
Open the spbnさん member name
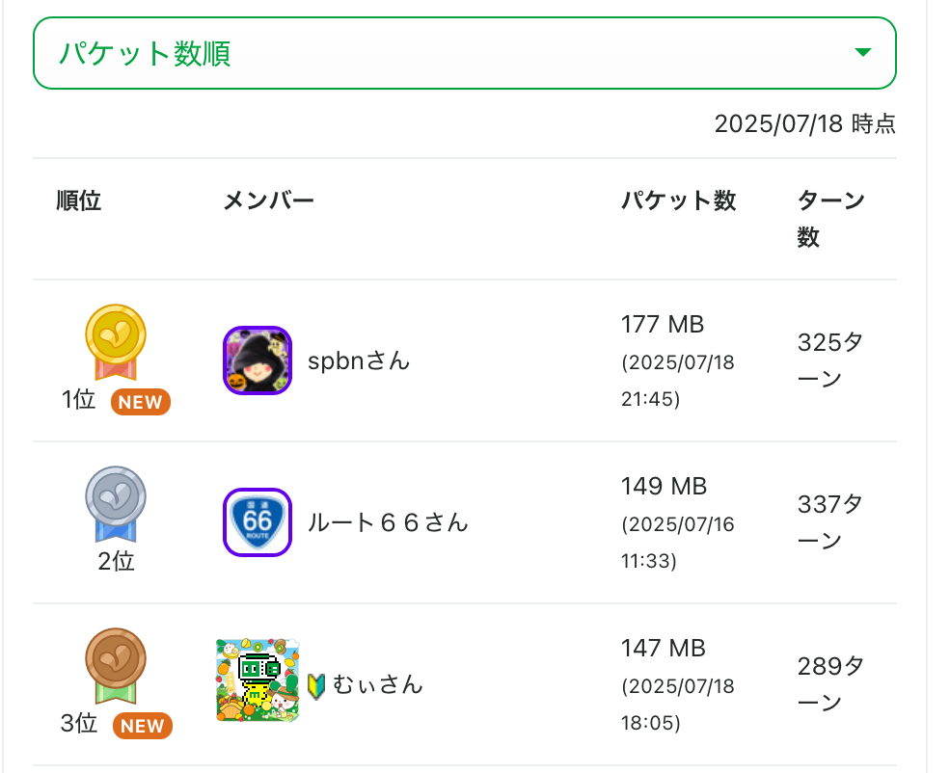click(x=359, y=360)
